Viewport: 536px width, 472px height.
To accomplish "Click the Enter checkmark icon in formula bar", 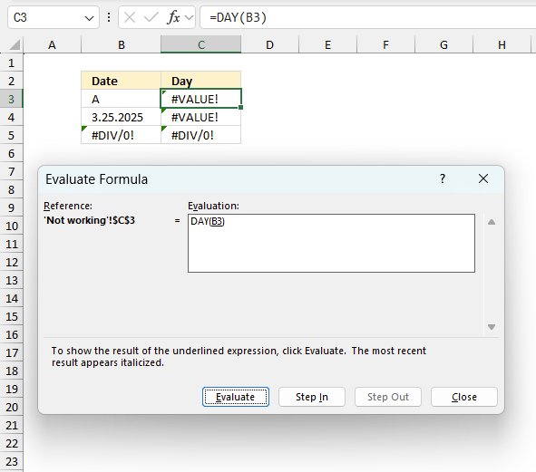I will click(x=151, y=17).
